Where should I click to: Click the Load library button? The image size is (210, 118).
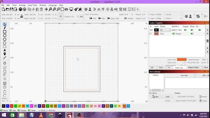click(167, 96)
